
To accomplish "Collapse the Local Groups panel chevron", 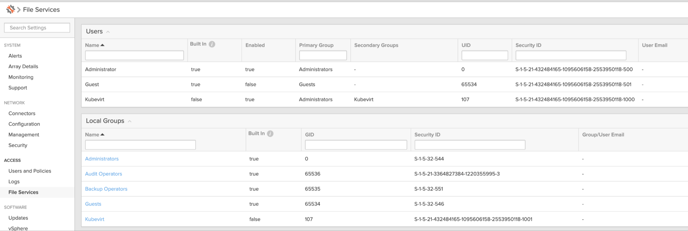I will (x=130, y=121).
